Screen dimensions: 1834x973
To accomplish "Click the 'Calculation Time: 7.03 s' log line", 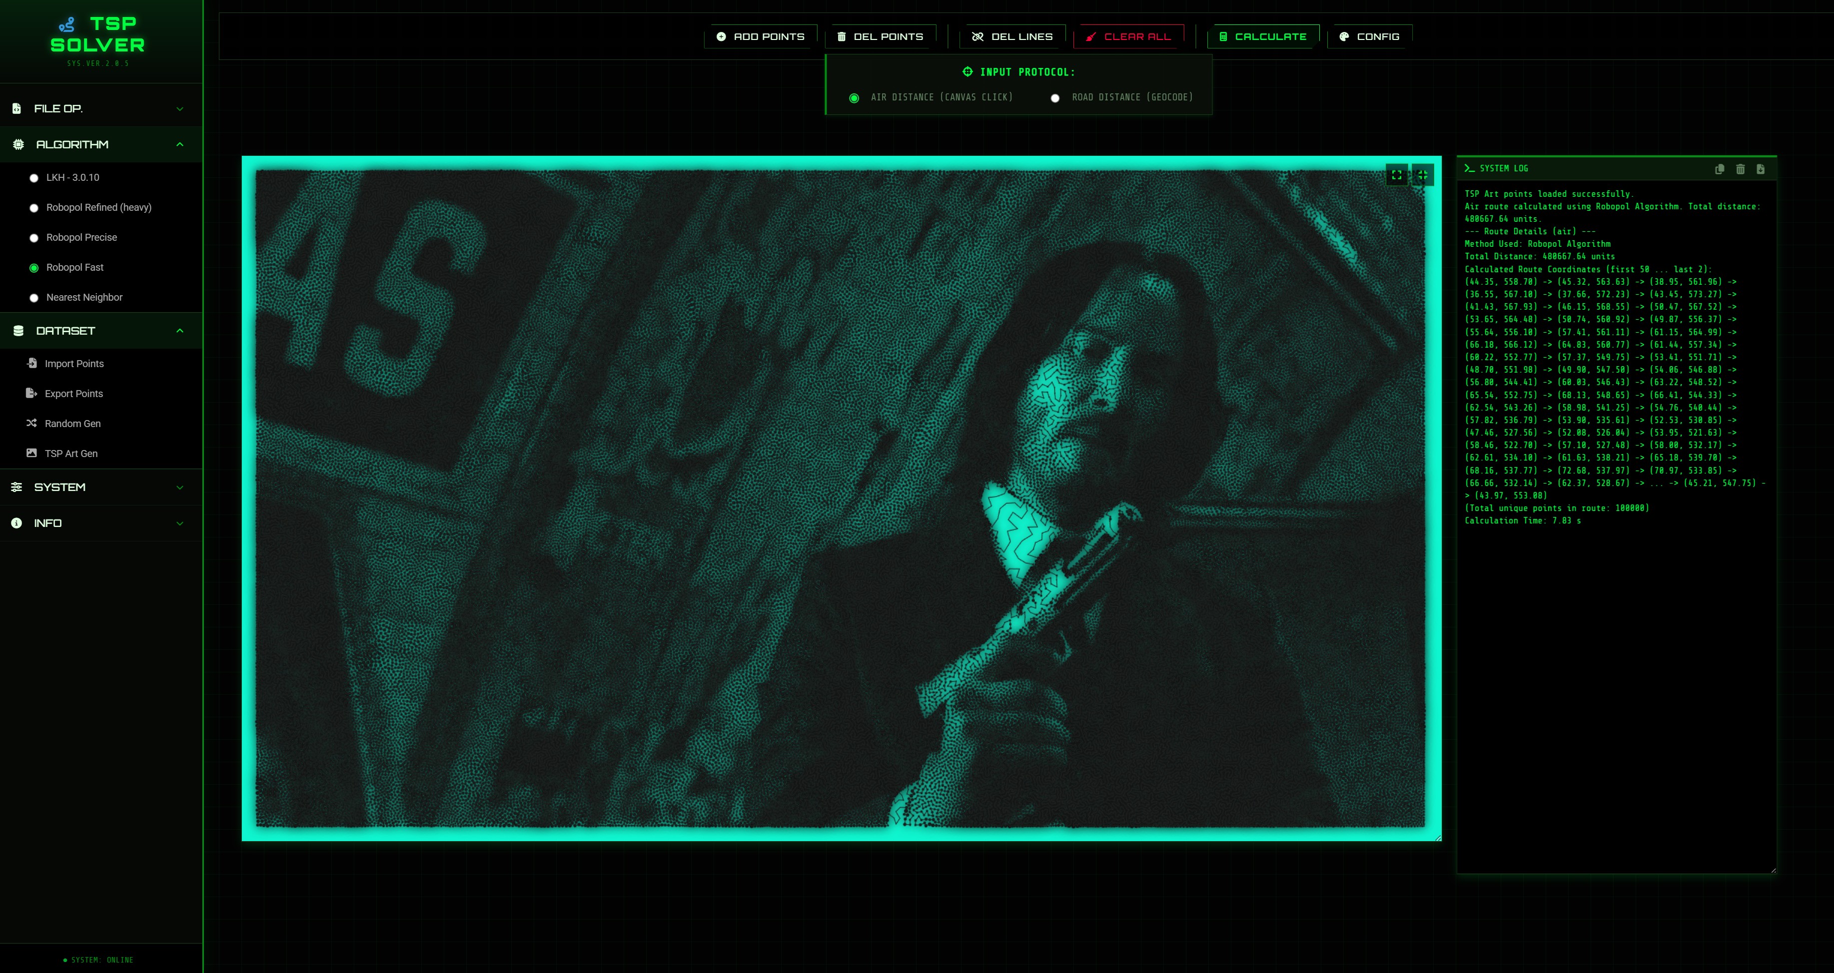I will click(x=1522, y=521).
